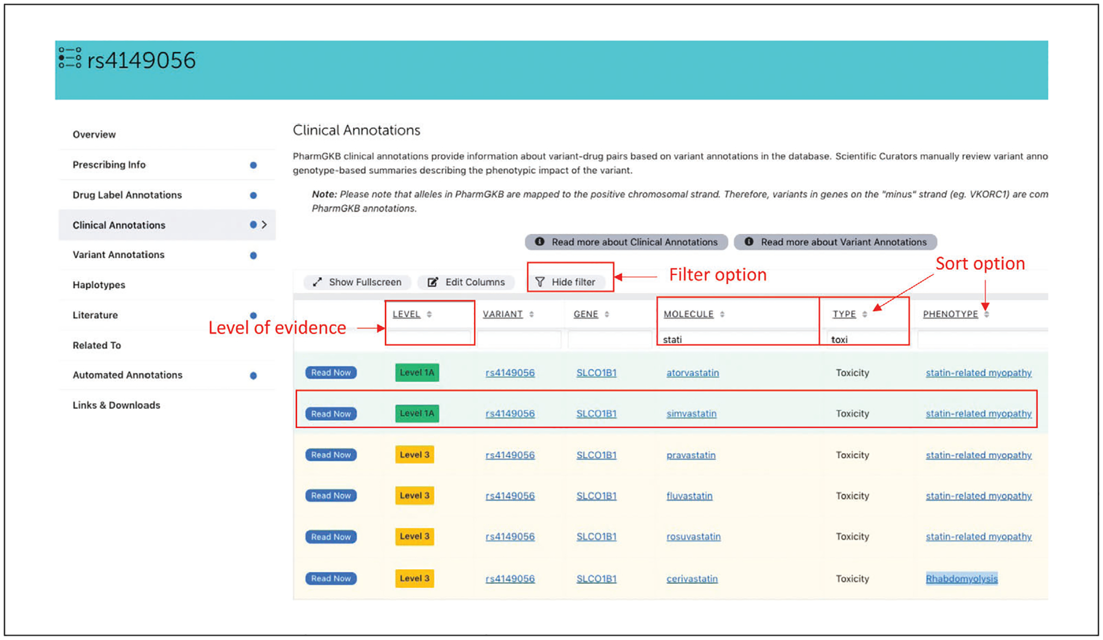Click the fullscreen arrows icon
The height and width of the screenshot is (640, 1103).
coord(317,282)
